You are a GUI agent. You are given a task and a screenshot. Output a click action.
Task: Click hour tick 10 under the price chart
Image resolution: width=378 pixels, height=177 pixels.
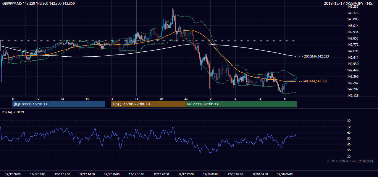tap(38, 99)
